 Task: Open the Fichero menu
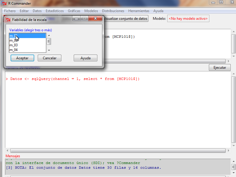10,11
